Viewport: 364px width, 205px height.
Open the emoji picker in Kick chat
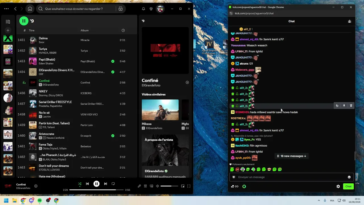(x=349, y=177)
